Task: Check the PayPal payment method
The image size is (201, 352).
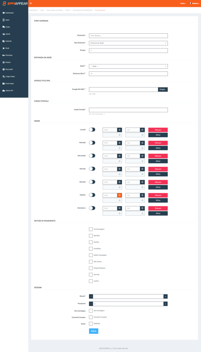Action: pos(91,242)
